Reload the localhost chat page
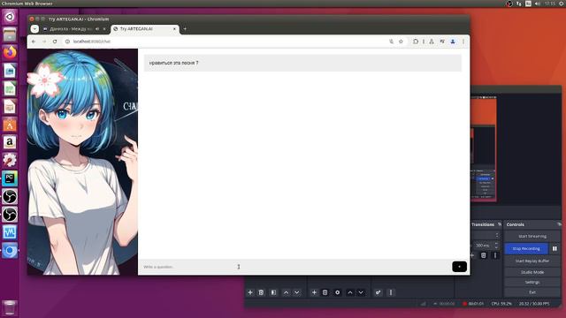This screenshot has width=566, height=318. click(x=55, y=42)
